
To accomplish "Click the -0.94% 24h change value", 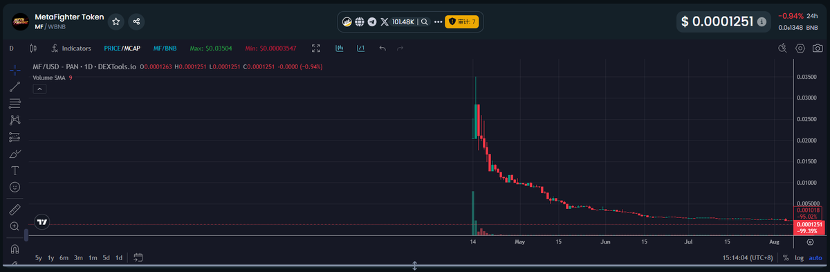I will [791, 15].
